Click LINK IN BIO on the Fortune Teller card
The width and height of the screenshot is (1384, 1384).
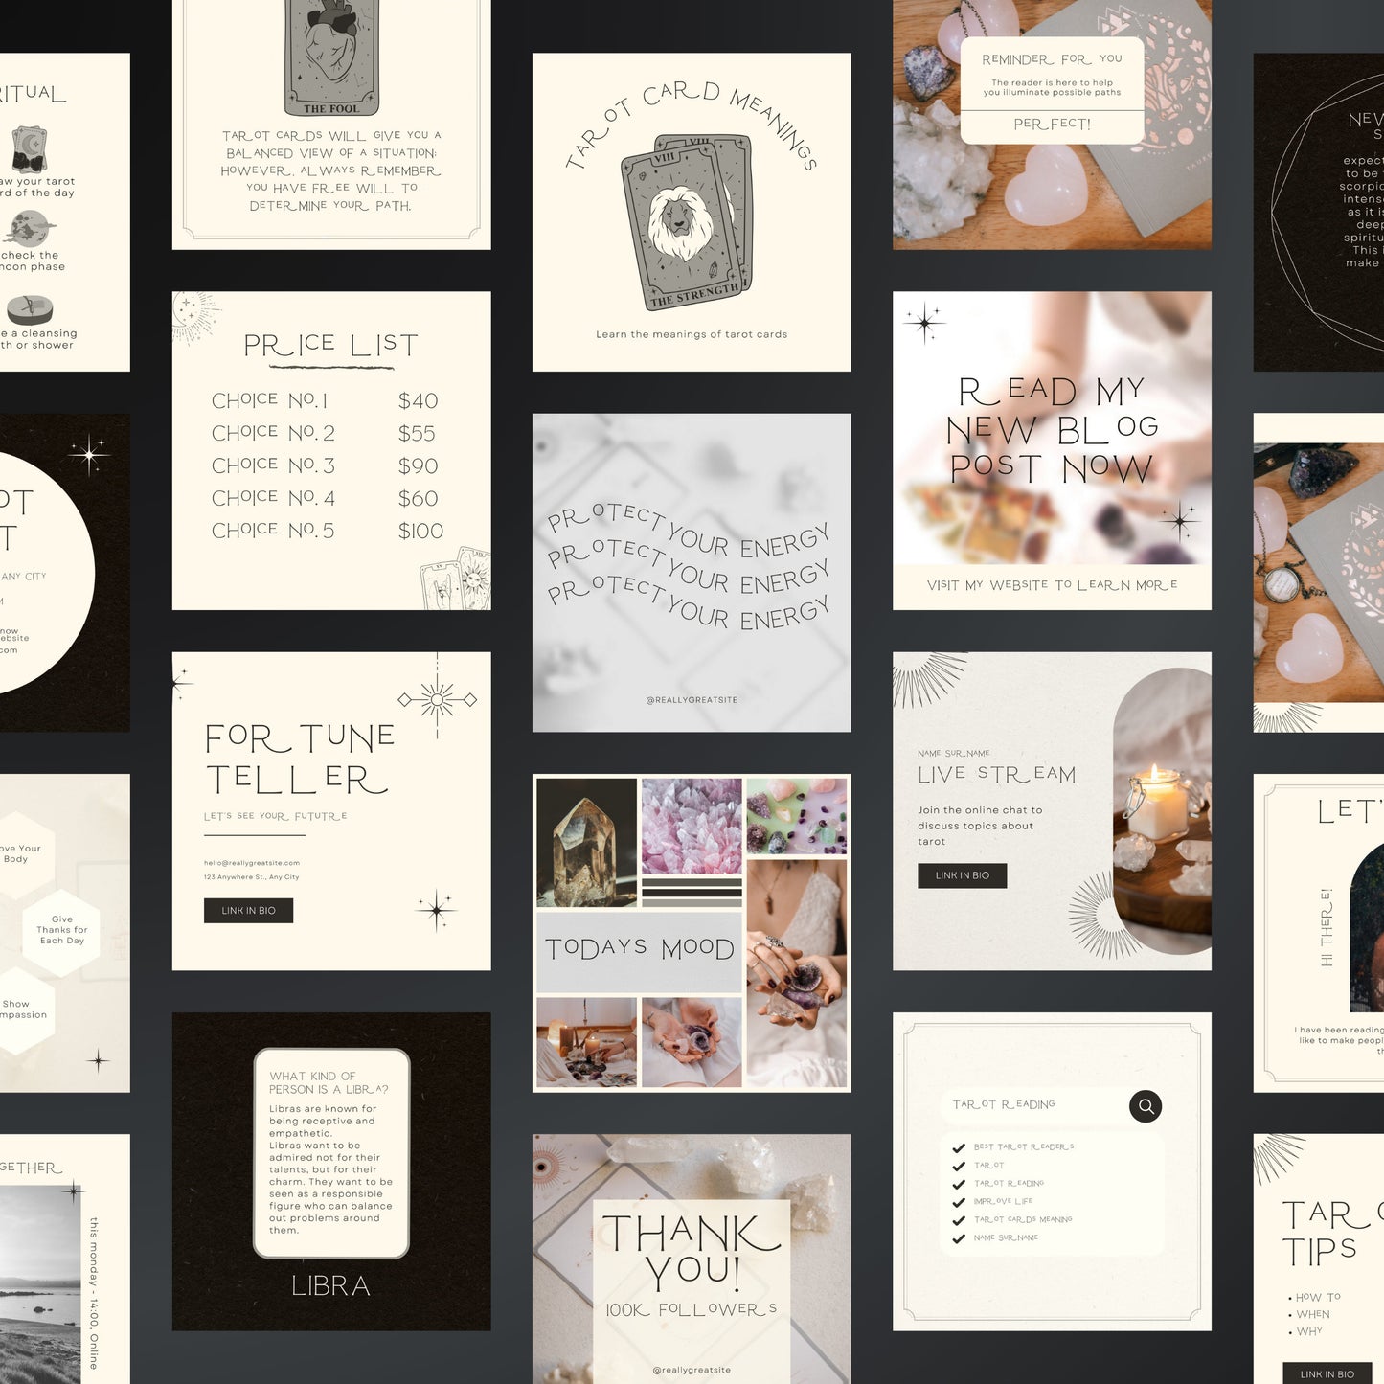[247, 911]
